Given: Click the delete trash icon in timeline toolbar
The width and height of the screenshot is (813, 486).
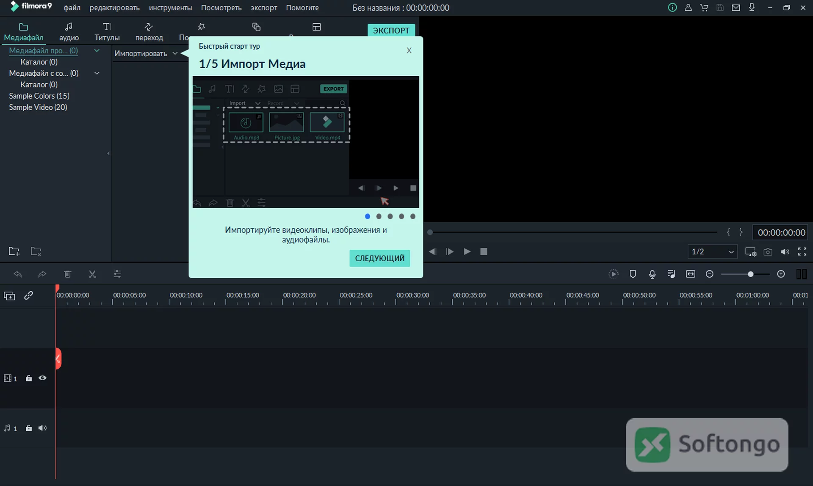Looking at the screenshot, I should 67,274.
